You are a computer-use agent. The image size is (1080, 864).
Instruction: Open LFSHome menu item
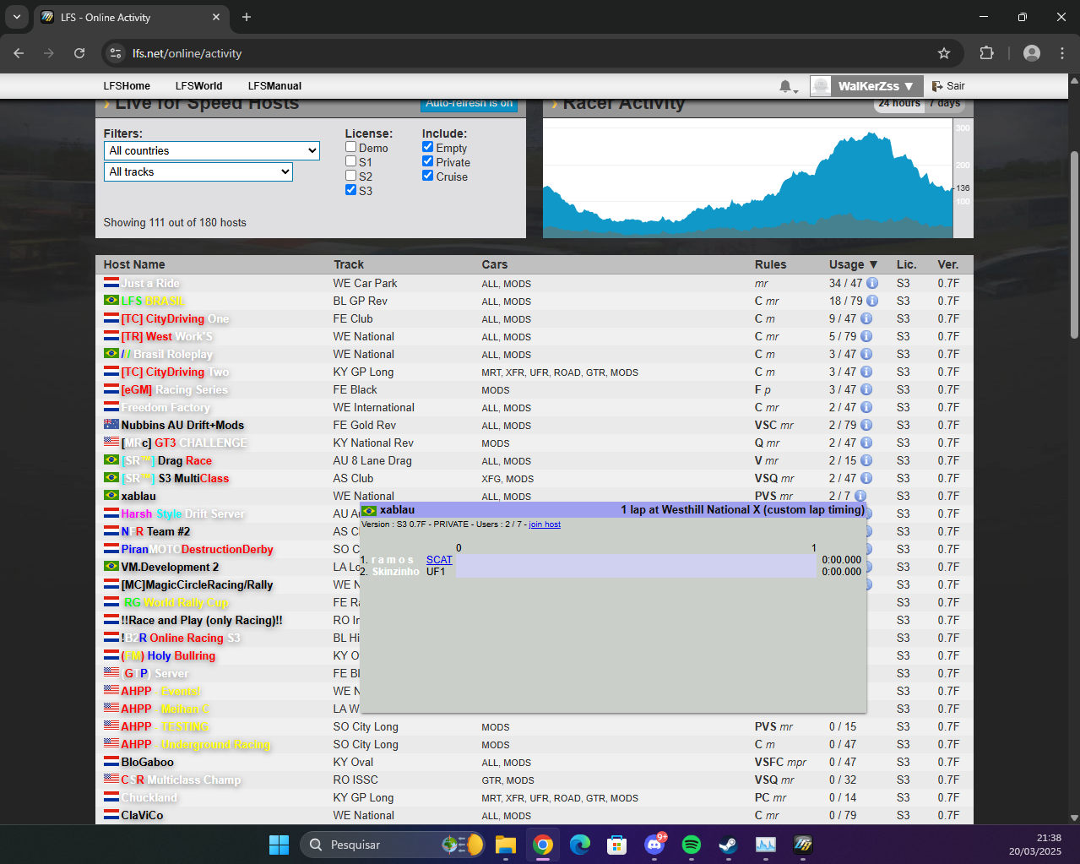click(x=127, y=86)
